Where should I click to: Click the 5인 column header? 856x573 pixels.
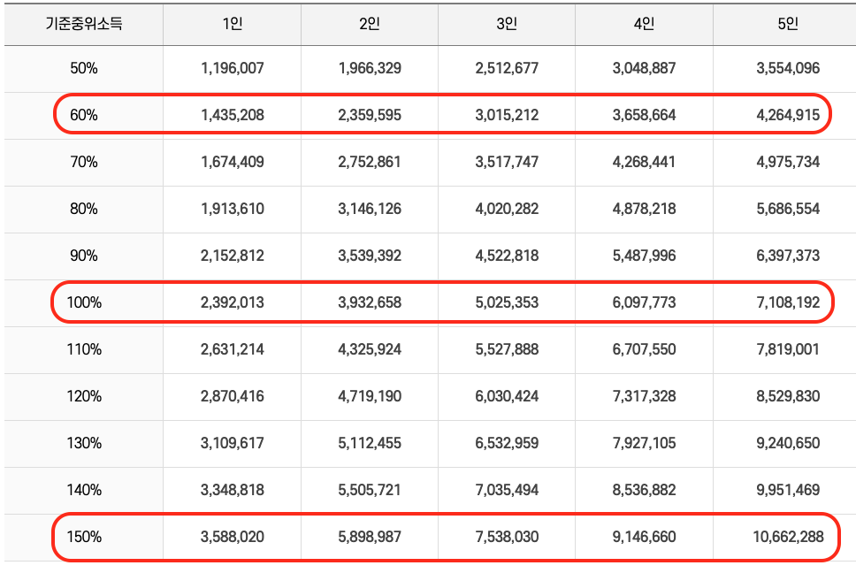788,24
